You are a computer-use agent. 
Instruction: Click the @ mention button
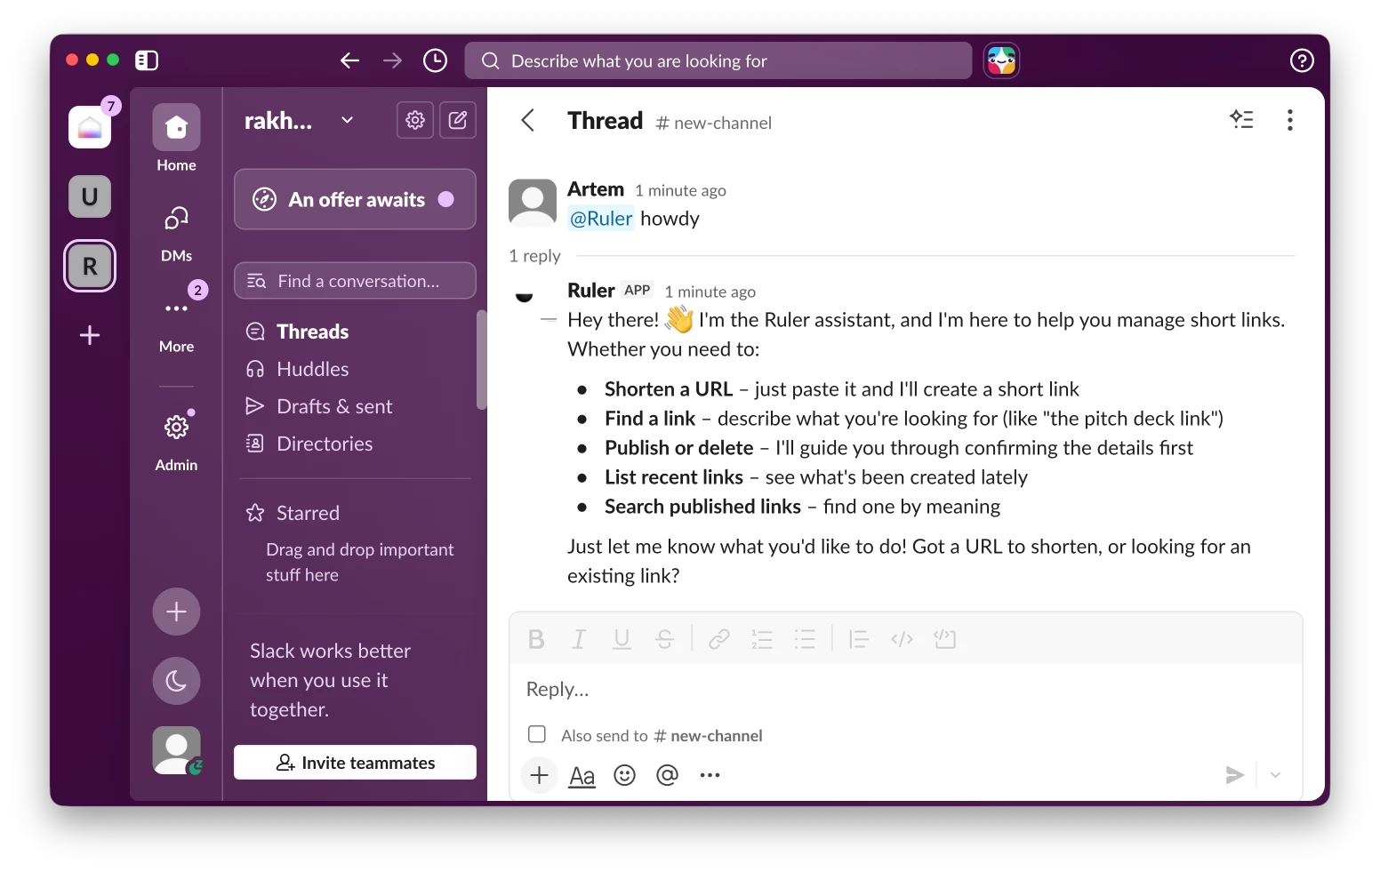[x=667, y=775]
